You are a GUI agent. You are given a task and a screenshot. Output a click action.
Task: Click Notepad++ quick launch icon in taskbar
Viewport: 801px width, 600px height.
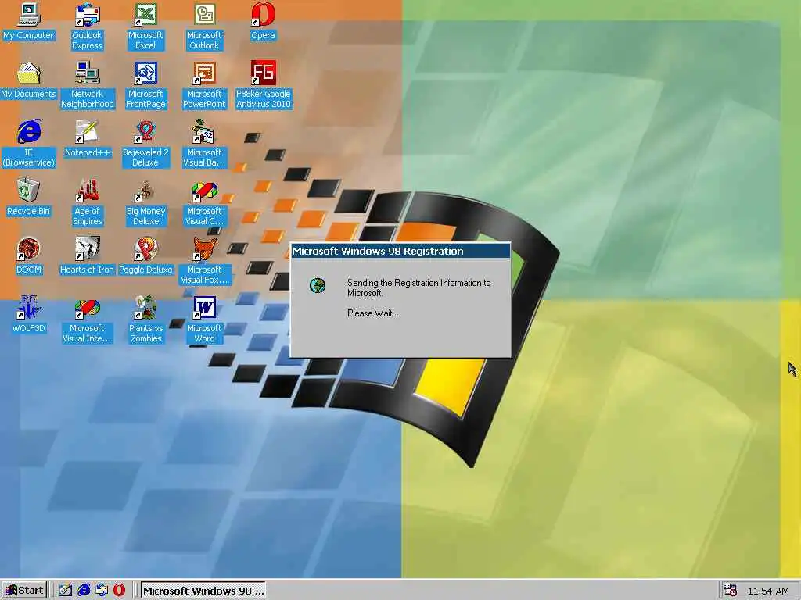(x=66, y=591)
